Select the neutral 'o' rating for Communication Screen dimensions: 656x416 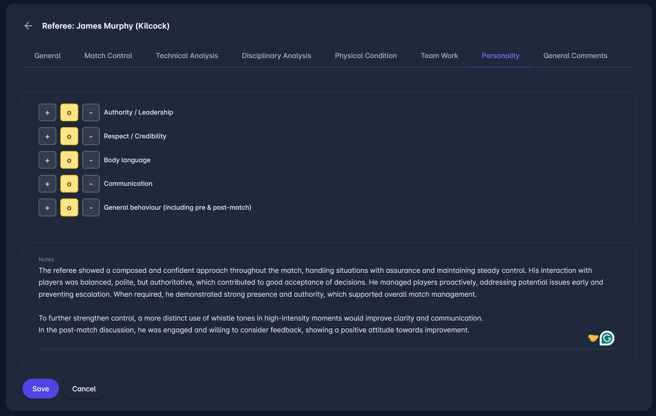(x=69, y=184)
